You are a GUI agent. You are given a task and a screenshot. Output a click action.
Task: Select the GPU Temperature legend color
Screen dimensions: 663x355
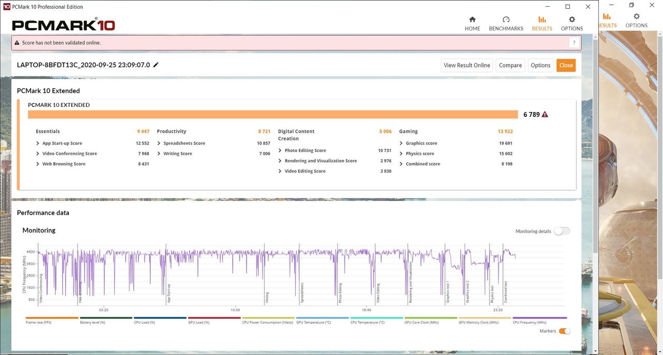point(323,318)
